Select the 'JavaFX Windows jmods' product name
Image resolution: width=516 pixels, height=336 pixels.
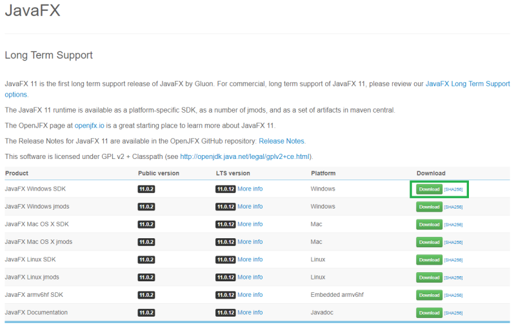(x=37, y=207)
